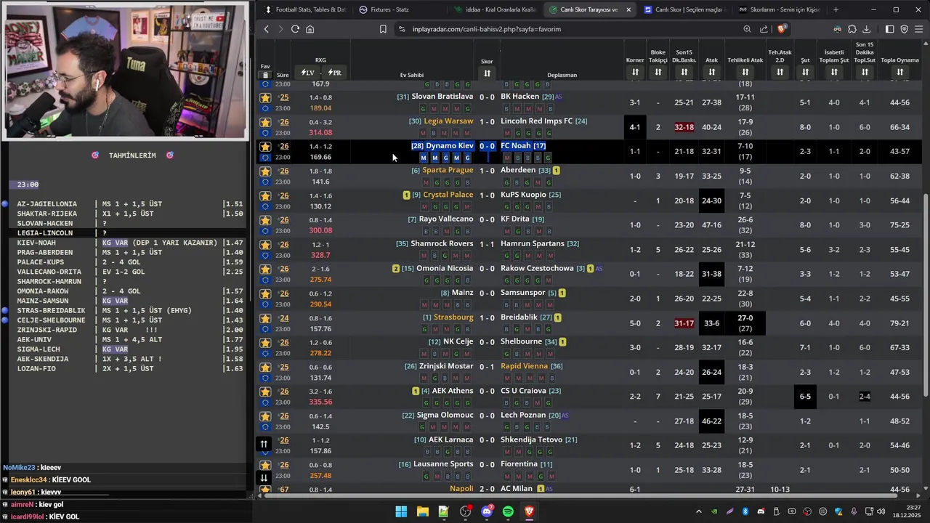930x523 pixels.
Task: Toggle favorite star for Legia Warsaw row
Action: pos(265,122)
